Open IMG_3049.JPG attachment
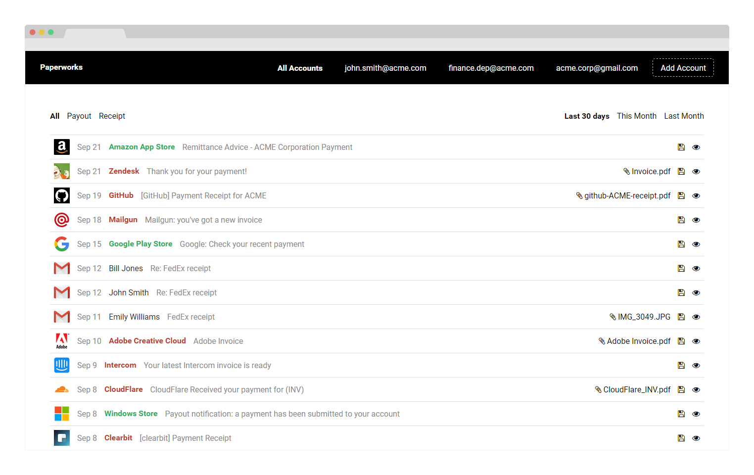Screen dimensions: 754x475 (640, 317)
